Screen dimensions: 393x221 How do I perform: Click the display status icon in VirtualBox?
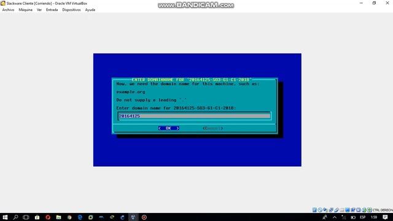tap(348, 210)
